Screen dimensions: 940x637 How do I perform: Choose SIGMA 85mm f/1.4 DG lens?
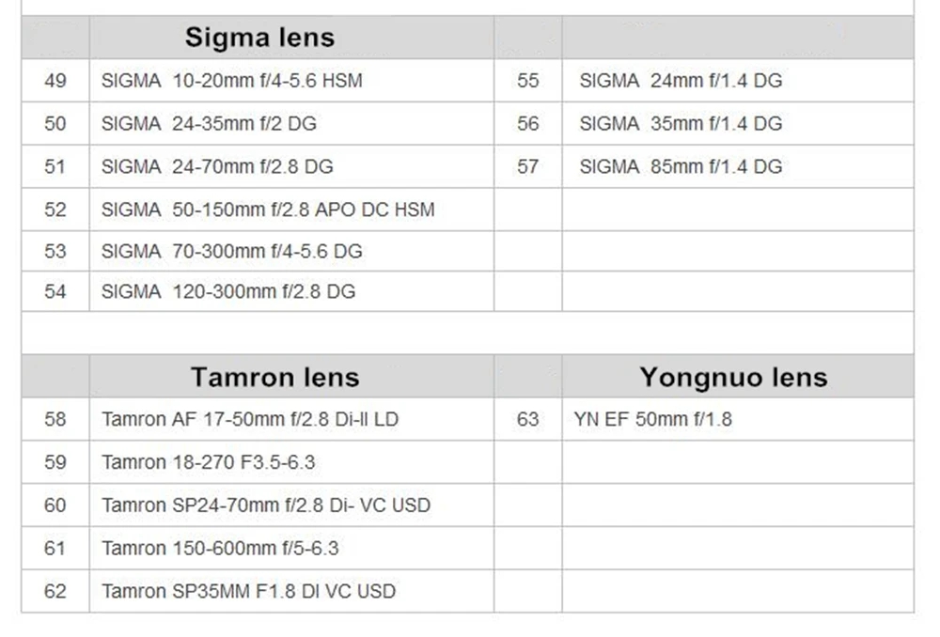coord(681,166)
